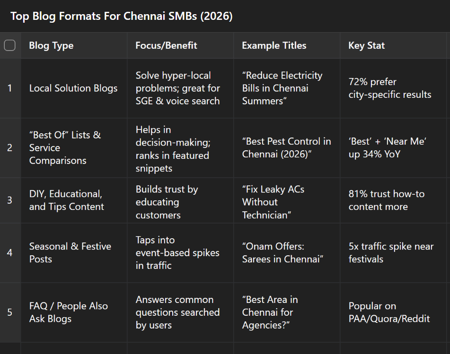This screenshot has width=450, height=354.
Task: Click the 5x traffic spike stat cell
Action: point(393,253)
